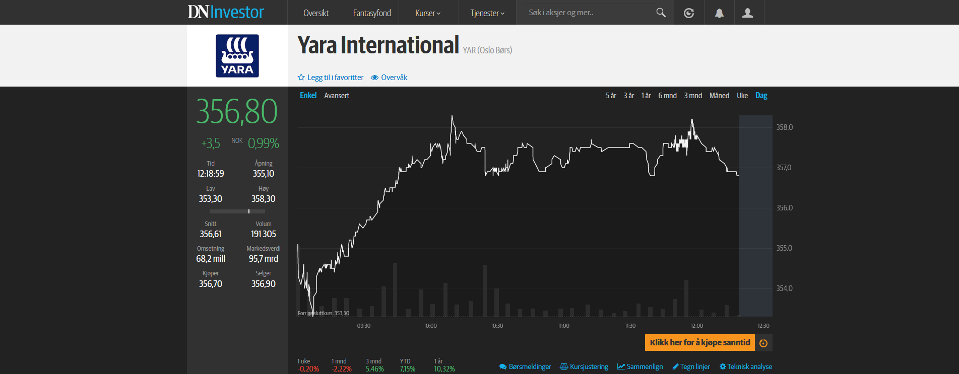Click the Kursjustering scales icon
Screen dimensions: 959x374
click(x=564, y=366)
